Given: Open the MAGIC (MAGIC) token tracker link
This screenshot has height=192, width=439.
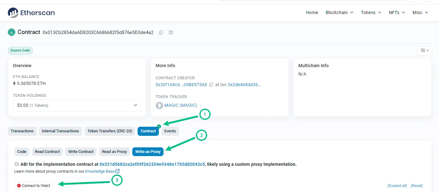Looking at the screenshot, I should pyautogui.click(x=181, y=106).
